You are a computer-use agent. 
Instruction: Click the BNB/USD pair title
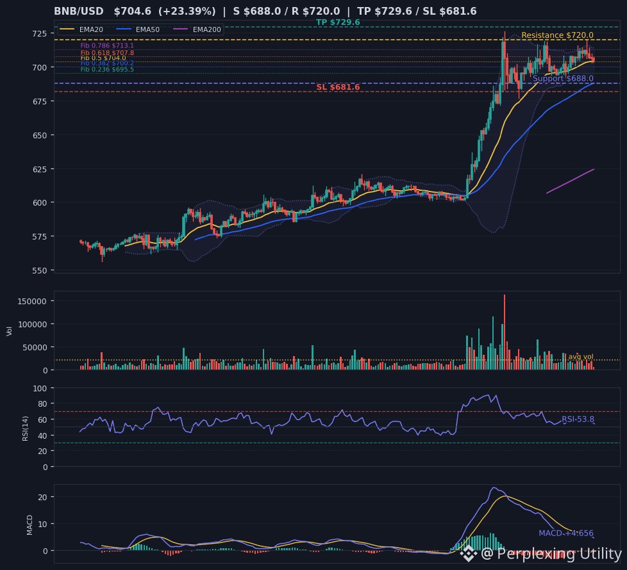[79, 11]
